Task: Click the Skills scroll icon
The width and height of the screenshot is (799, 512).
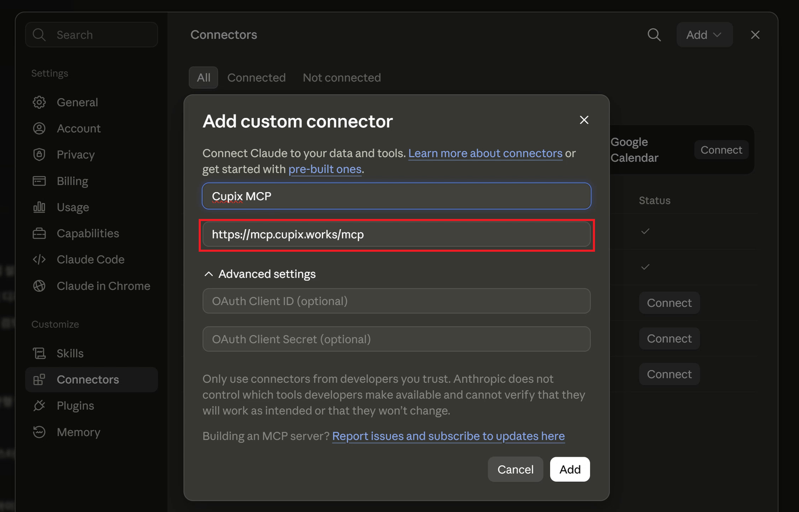Action: coord(39,353)
